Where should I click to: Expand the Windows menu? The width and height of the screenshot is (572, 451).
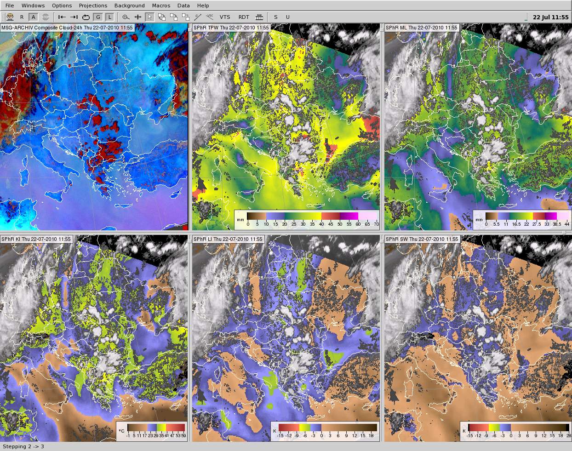(33, 6)
